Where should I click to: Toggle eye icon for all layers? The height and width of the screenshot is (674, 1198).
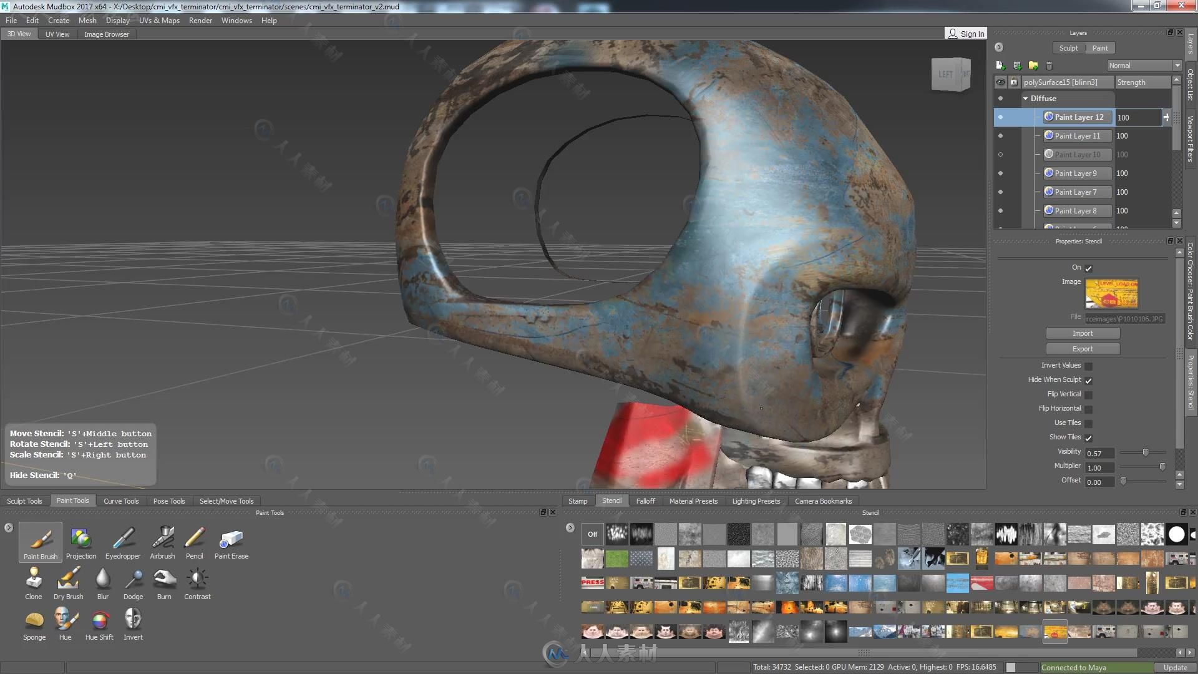[1001, 82]
